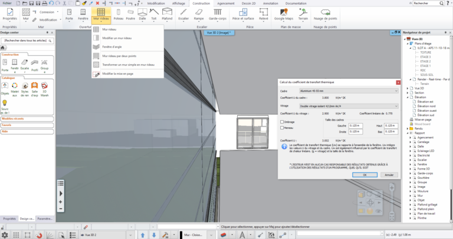This screenshot has width=453, height=239.
Task: Choose Mur rideau par deux points
Action: [127, 56]
